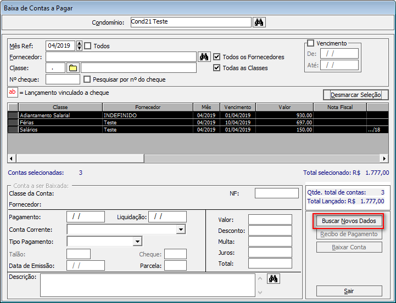Click the Valor column header
Viewport: 396px width, 303px height.
click(285, 107)
